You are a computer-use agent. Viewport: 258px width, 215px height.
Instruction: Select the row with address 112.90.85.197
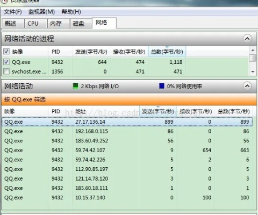point(127,169)
